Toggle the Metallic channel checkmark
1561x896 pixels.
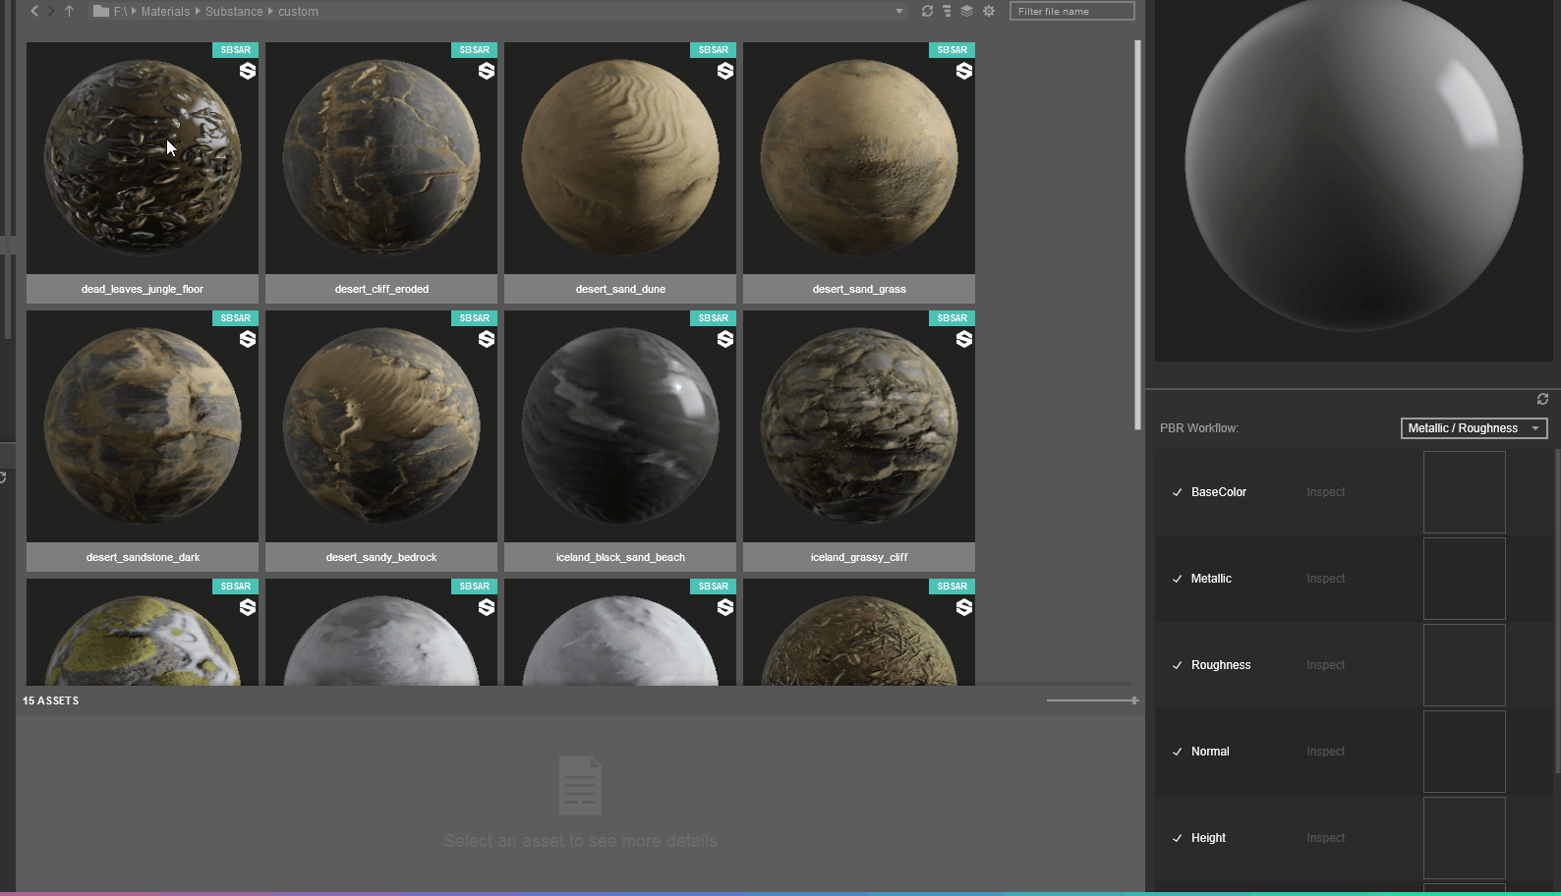click(x=1177, y=579)
